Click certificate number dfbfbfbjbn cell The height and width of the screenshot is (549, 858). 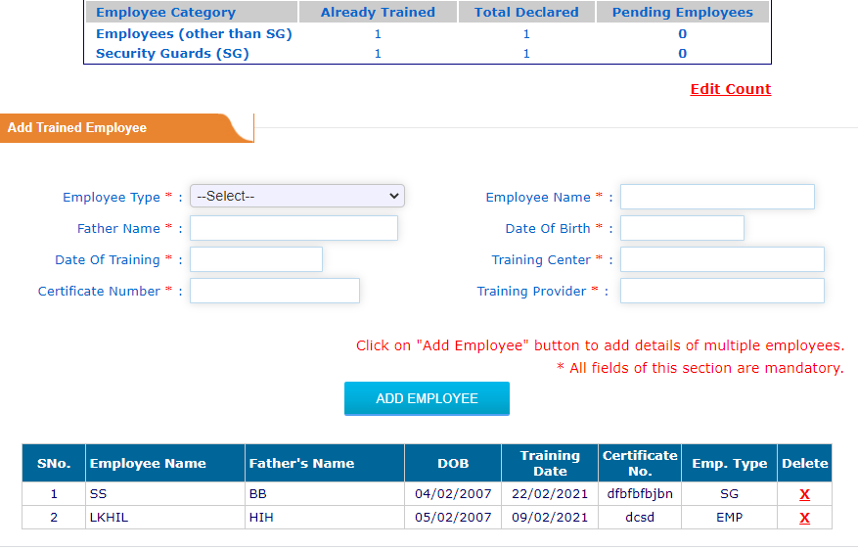click(x=640, y=494)
